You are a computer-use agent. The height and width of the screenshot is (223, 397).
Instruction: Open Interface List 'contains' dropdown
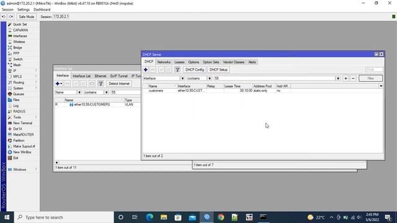pos(106,92)
